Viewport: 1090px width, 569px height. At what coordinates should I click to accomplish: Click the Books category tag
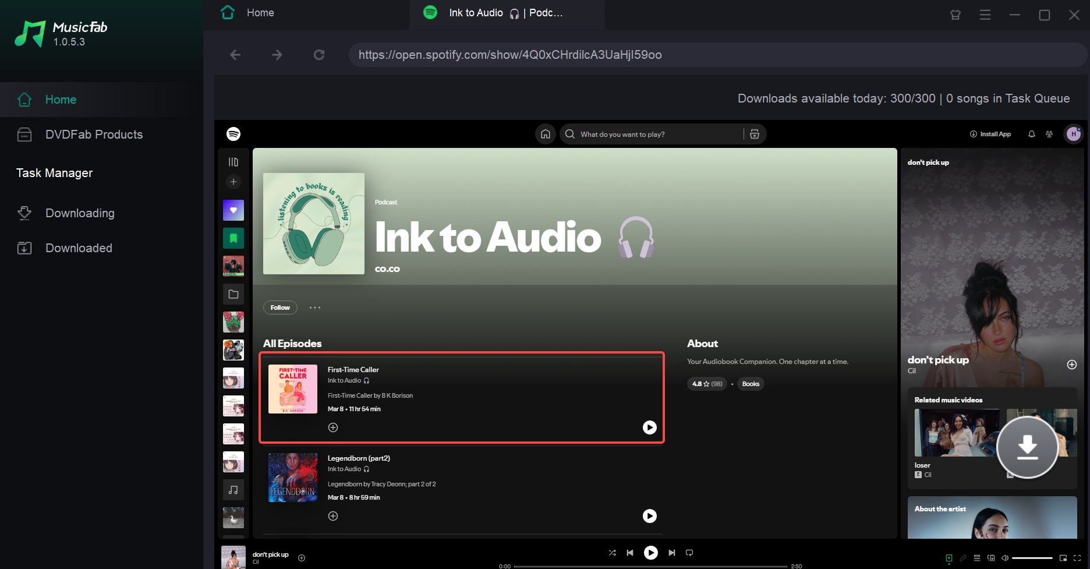coord(751,384)
